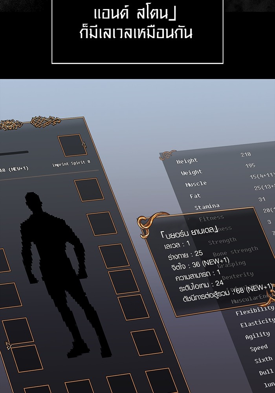Image resolution: width=275 pixels, height=393 pixels.
Task: Select the Sixth stat label
Action: (x=264, y=360)
